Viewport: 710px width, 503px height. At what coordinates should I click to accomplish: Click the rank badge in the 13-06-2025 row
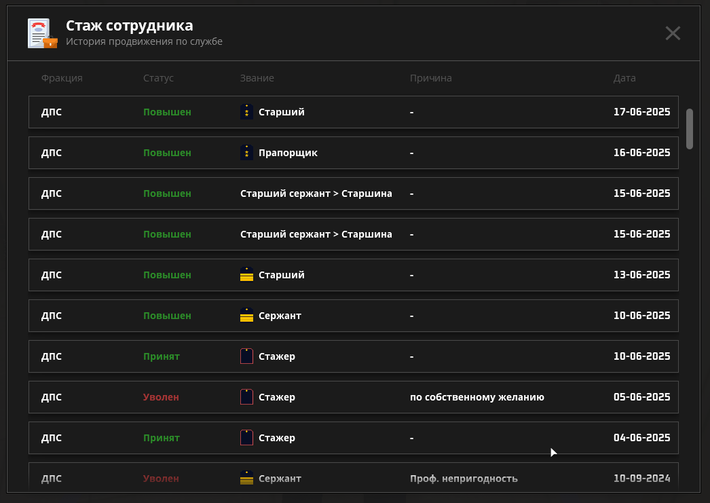click(x=247, y=275)
